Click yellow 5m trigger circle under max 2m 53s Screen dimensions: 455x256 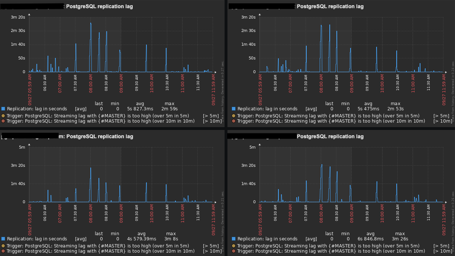pyautogui.click(x=234, y=116)
